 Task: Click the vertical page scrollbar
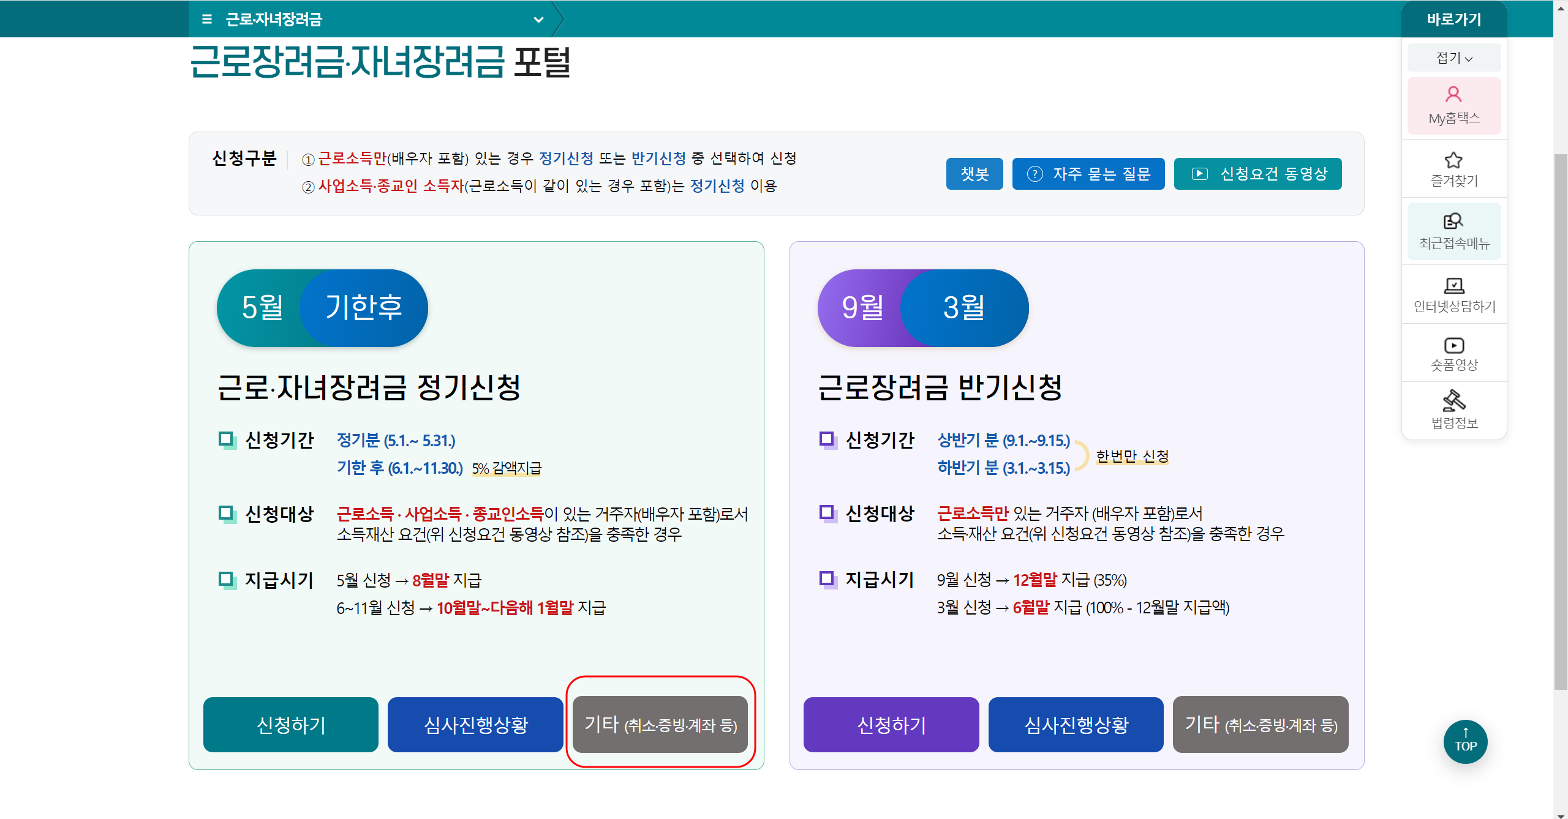click(x=1560, y=422)
